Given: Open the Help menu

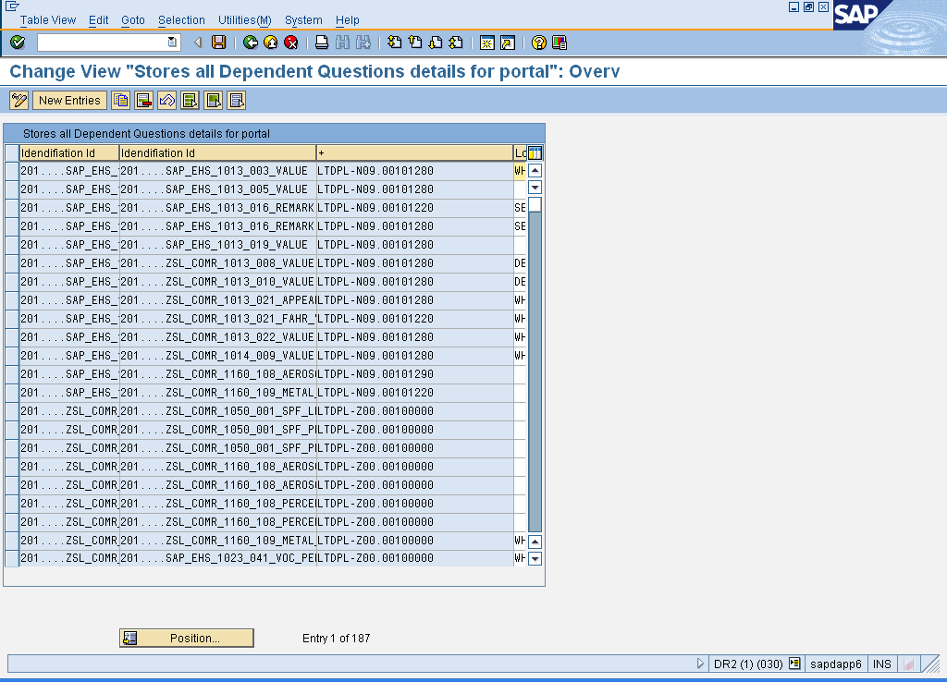Looking at the screenshot, I should pos(348,20).
